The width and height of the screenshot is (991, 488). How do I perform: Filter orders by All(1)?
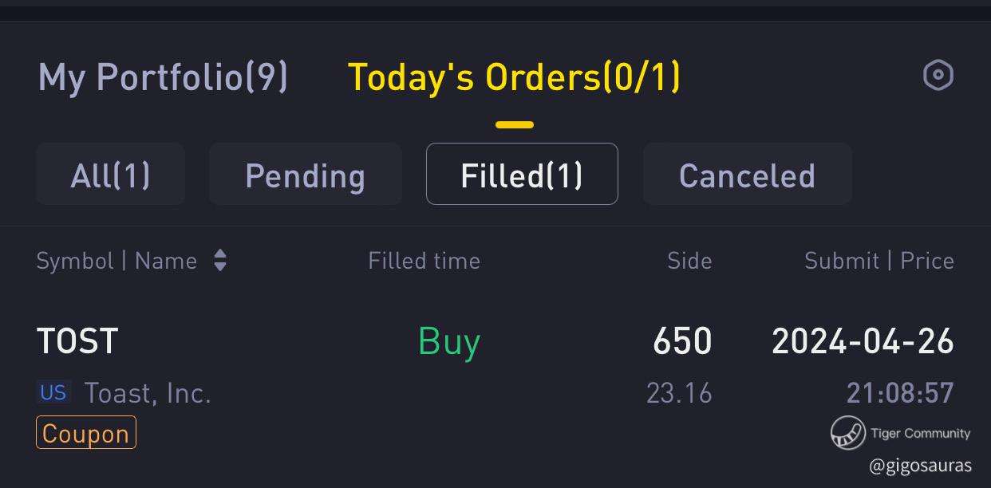[x=111, y=175]
